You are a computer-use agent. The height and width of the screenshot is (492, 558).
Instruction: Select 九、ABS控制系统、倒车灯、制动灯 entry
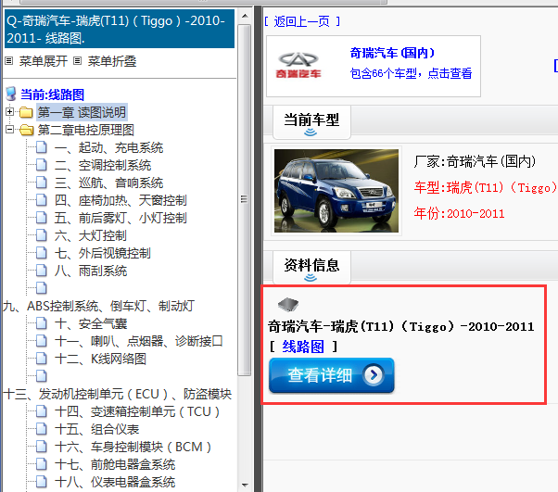coord(99,306)
